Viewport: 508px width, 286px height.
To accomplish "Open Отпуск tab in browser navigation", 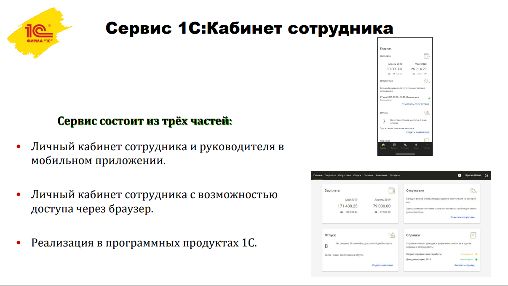I will pos(357,175).
